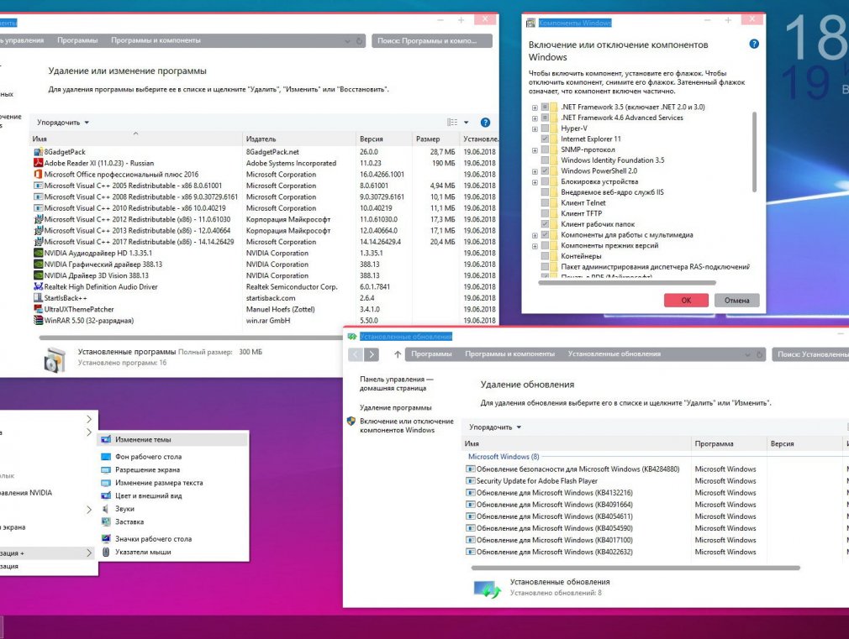Expand the .NET Framework 3.5 node
This screenshot has height=639, width=849.
(x=535, y=107)
